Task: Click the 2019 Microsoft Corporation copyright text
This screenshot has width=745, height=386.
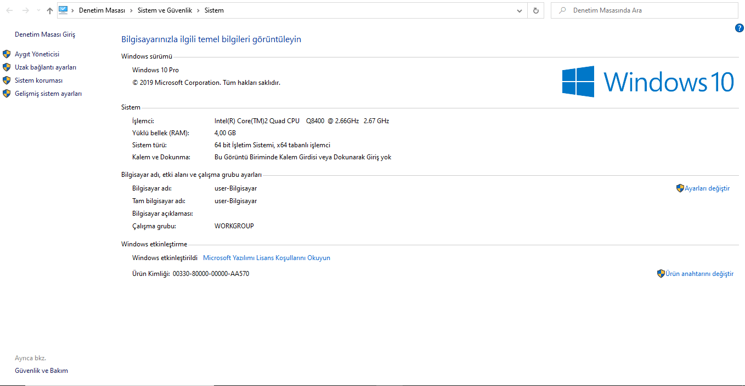Action: coord(206,83)
